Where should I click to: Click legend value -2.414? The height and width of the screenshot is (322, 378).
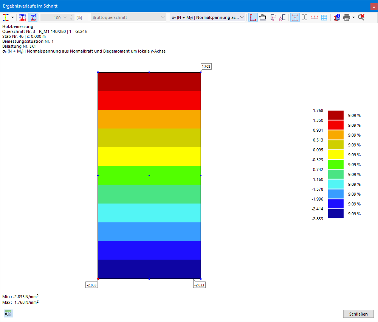(x=317, y=209)
